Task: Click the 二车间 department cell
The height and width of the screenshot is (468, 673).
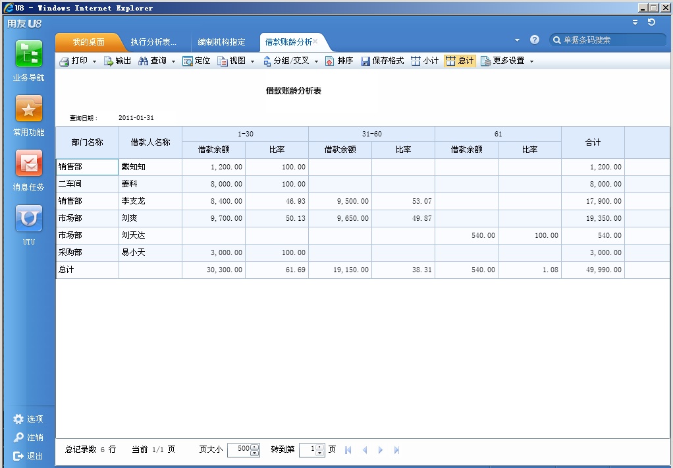Action: coord(87,184)
